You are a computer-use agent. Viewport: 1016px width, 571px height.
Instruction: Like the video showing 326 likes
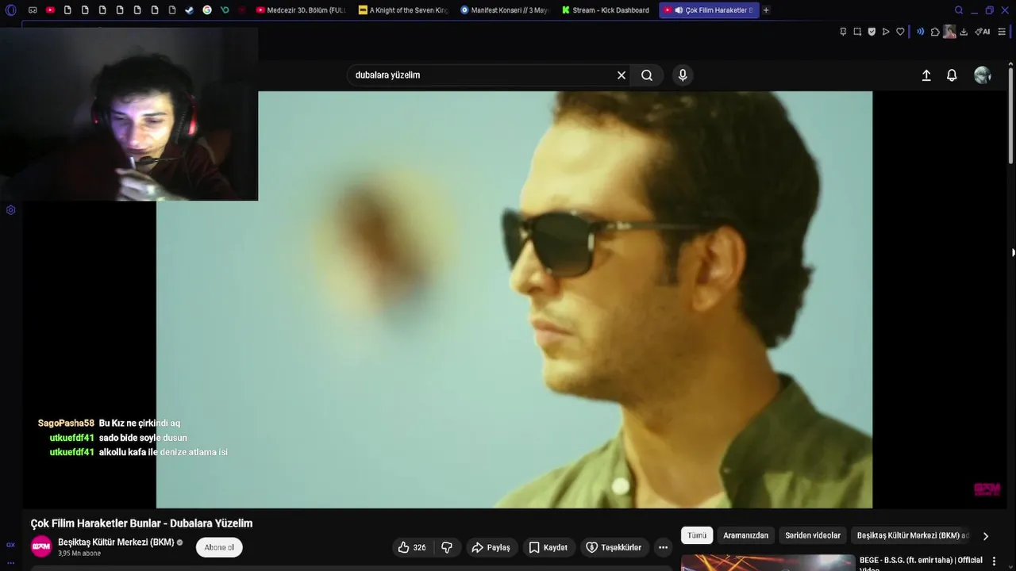click(413, 547)
